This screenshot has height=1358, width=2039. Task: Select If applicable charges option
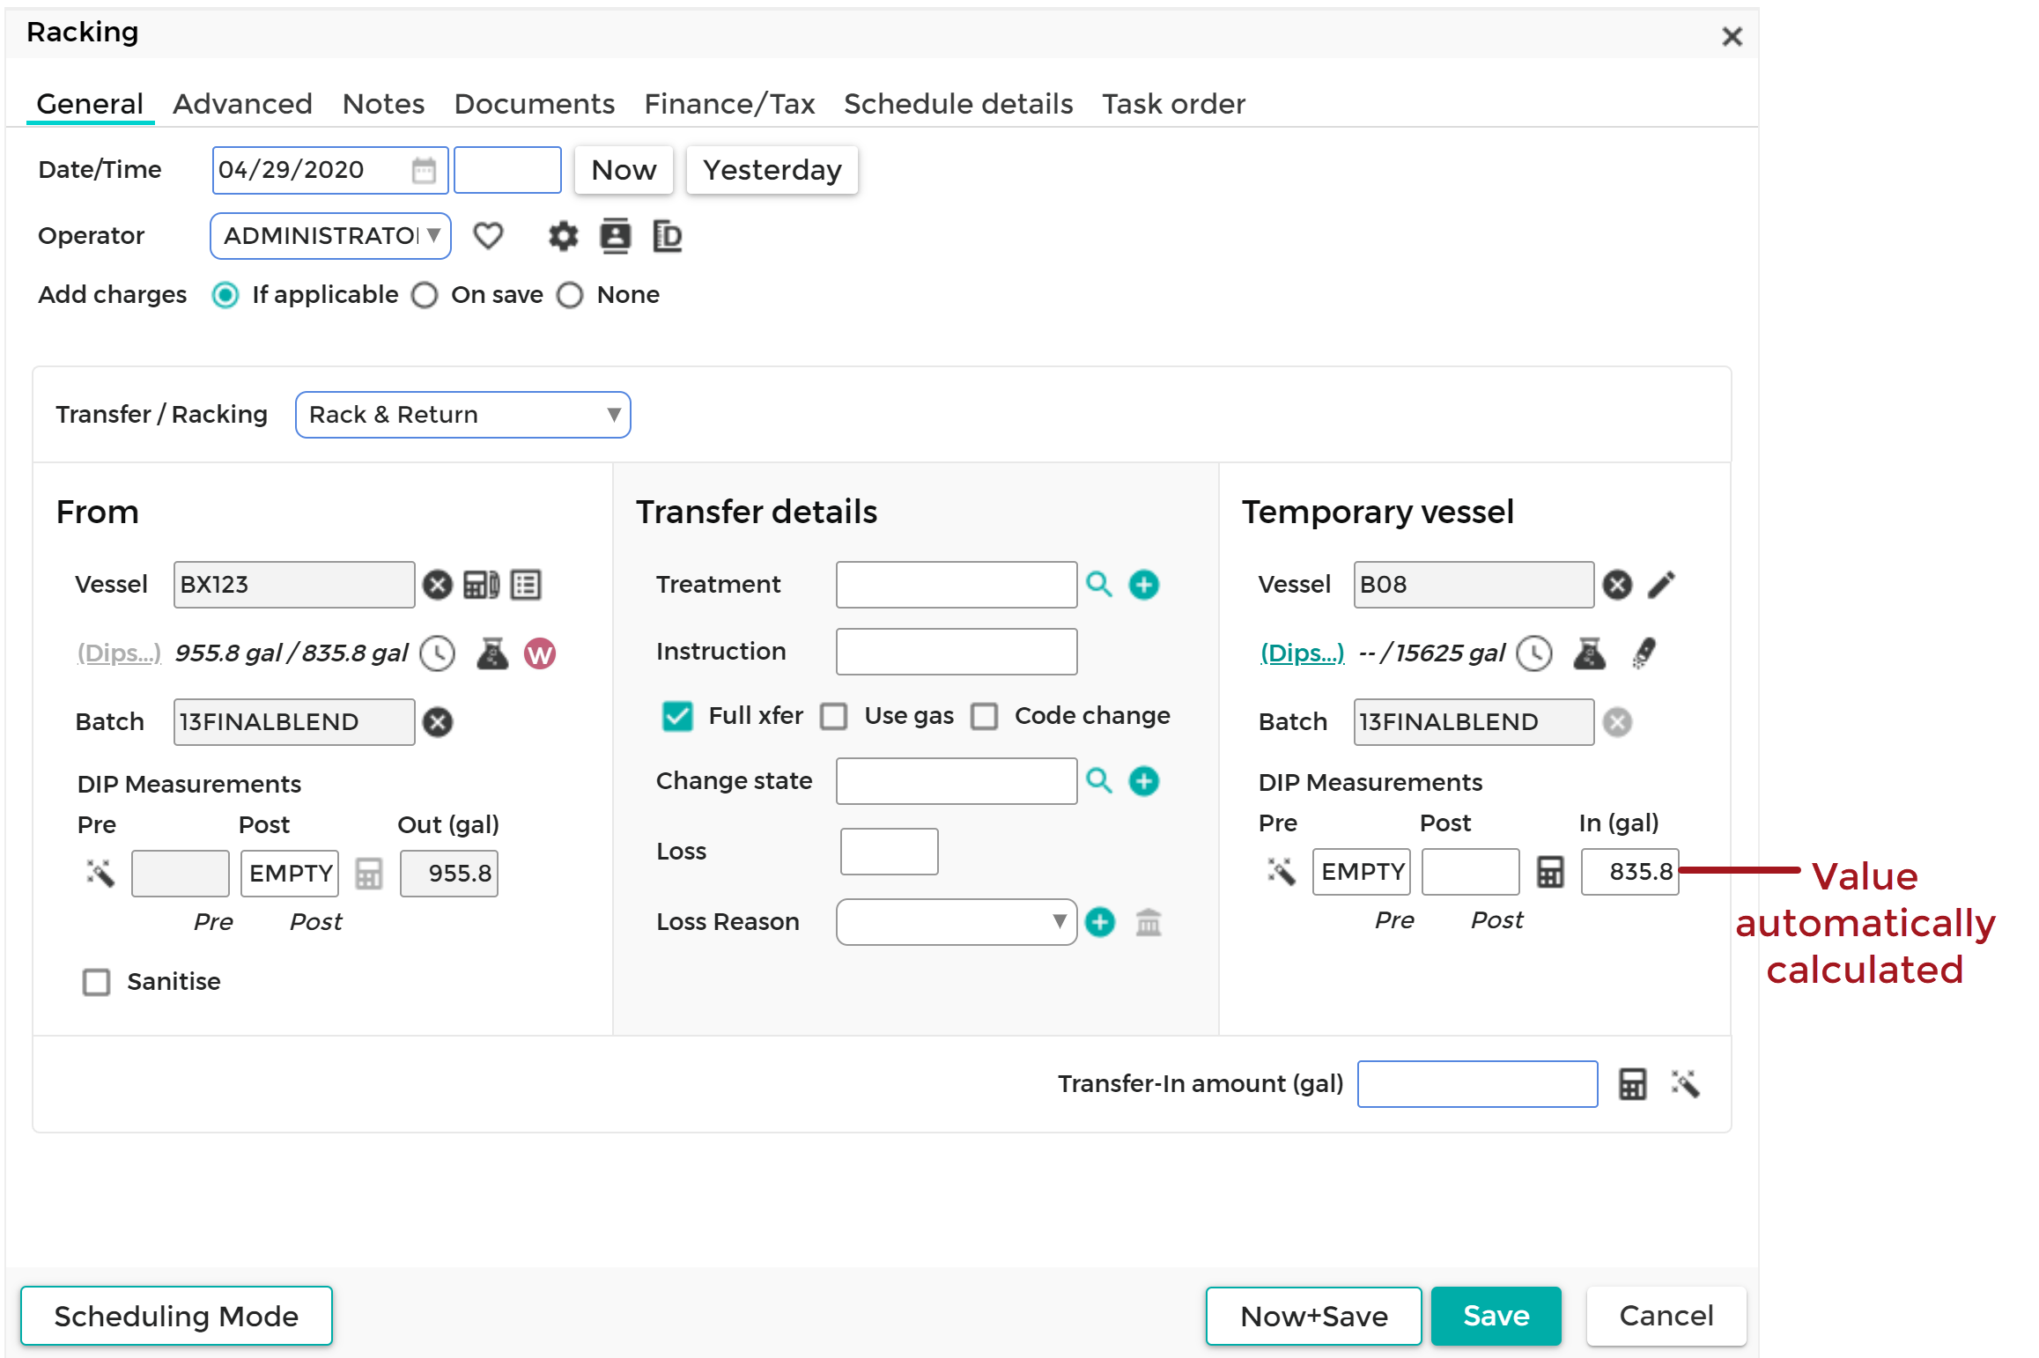coord(225,295)
